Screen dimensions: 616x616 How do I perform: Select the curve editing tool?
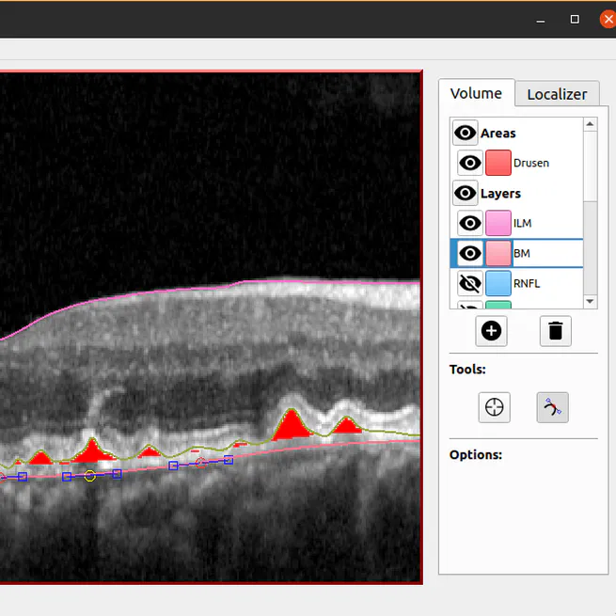coord(553,407)
